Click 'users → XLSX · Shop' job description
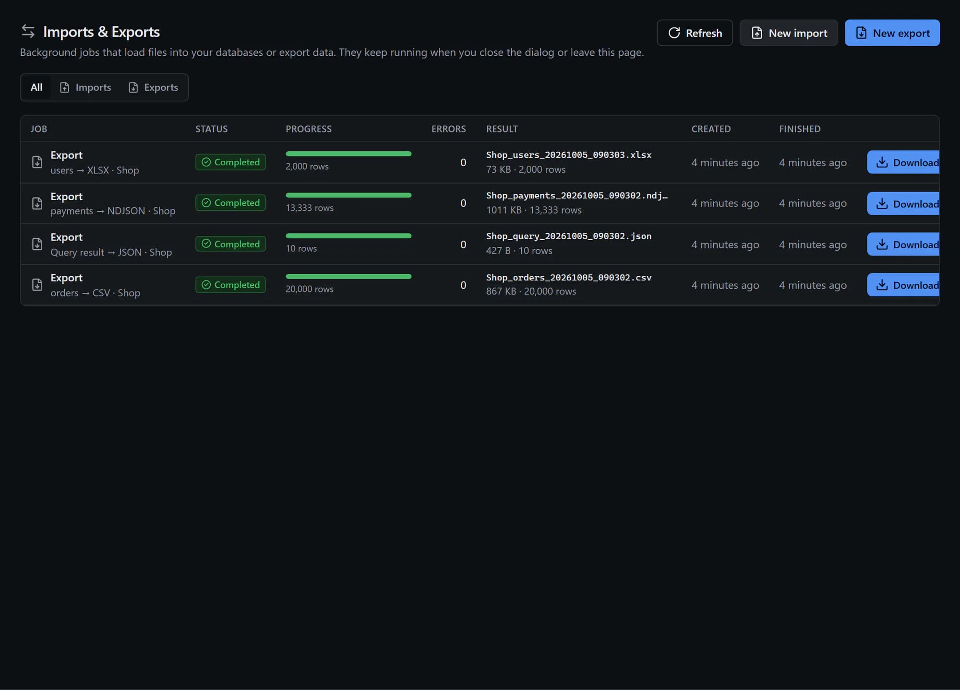The height and width of the screenshot is (690, 960). [95, 170]
